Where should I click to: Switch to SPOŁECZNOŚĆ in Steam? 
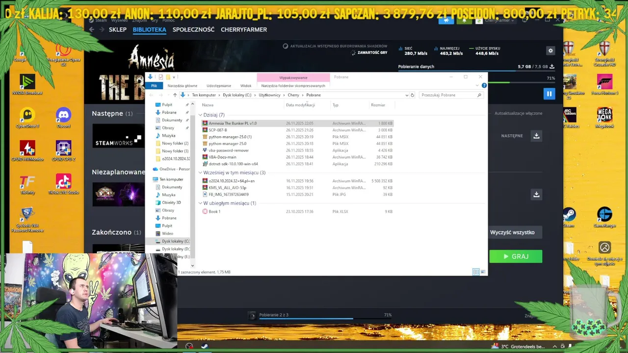coord(193,29)
